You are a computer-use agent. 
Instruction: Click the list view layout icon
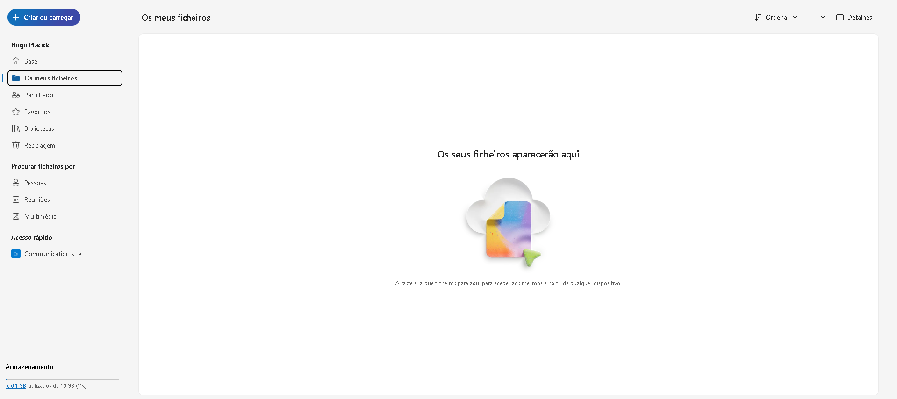(x=812, y=17)
